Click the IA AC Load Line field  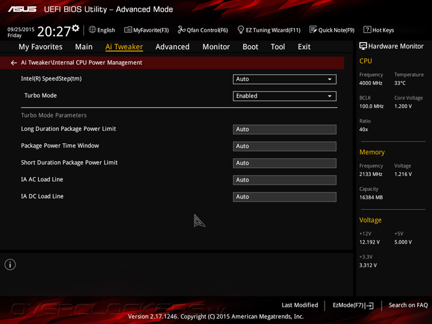click(x=284, y=180)
